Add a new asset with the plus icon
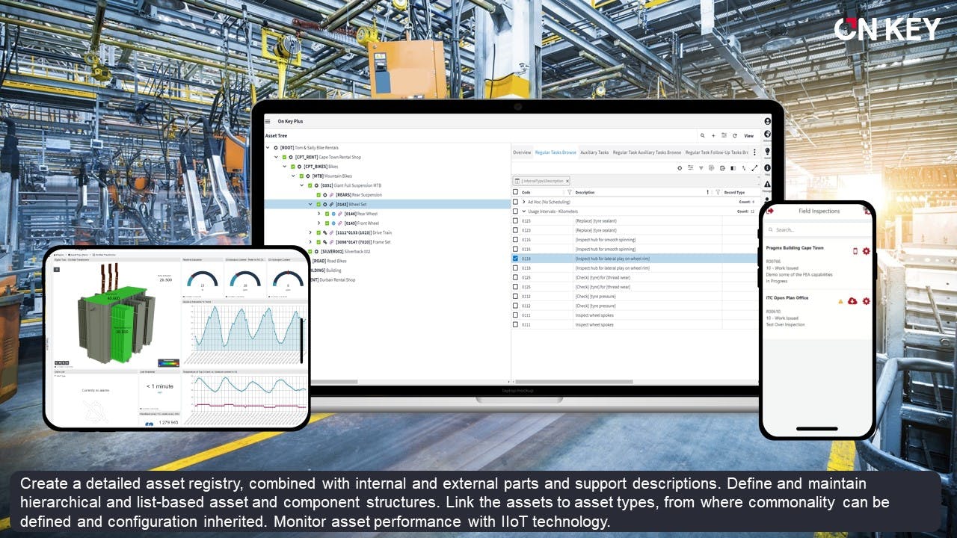The image size is (957, 538). point(713,136)
